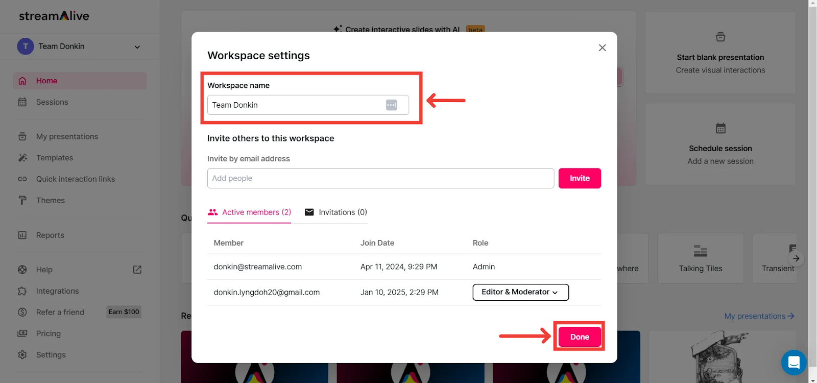Click the Workspace name text field
Viewport: 817px width, 383px height.
[x=296, y=105]
